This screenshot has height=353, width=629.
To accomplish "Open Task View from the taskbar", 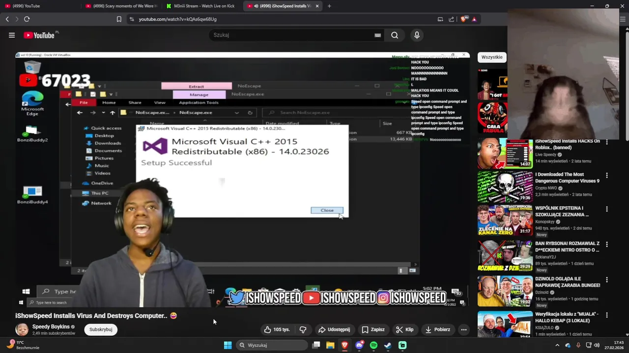I will [x=316, y=345].
